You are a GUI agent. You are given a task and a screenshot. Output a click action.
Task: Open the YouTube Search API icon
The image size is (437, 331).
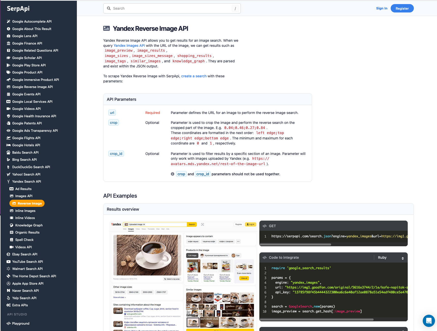[8, 262]
